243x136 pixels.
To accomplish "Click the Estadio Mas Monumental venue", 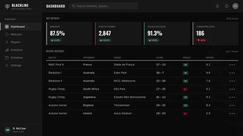I will [x=130, y=97].
